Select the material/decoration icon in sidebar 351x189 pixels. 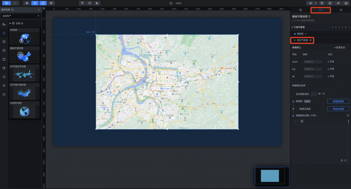(4, 68)
